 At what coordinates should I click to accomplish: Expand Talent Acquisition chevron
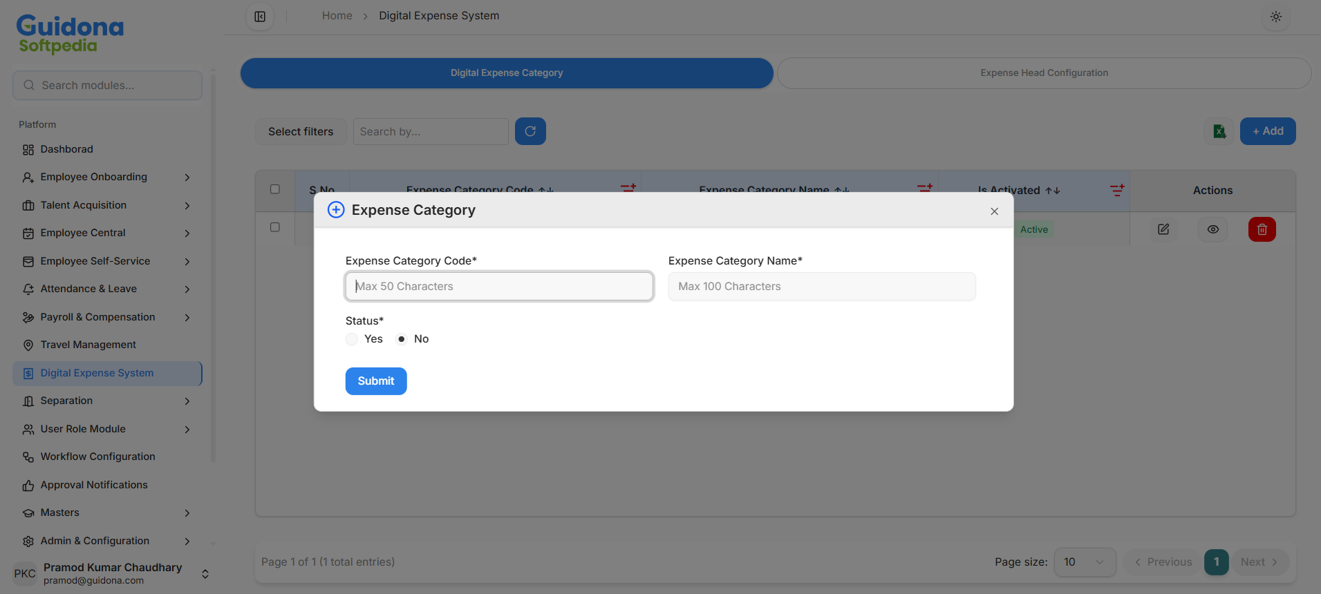pyautogui.click(x=187, y=206)
